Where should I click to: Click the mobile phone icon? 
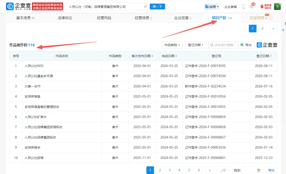pos(244,7)
